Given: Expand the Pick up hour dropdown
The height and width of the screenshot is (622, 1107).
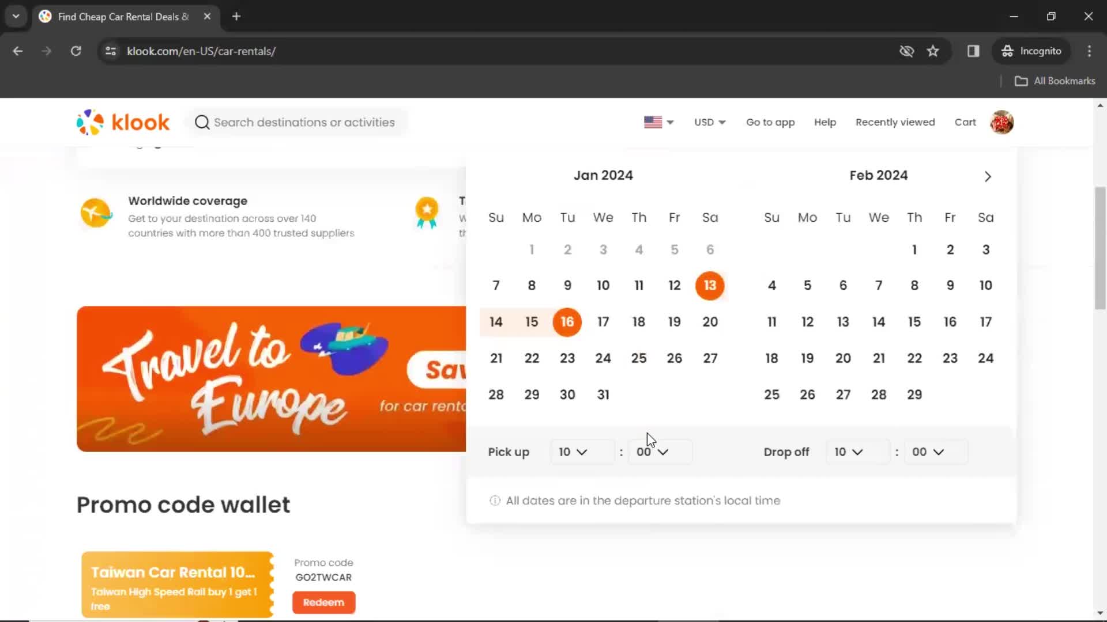Looking at the screenshot, I should [571, 451].
